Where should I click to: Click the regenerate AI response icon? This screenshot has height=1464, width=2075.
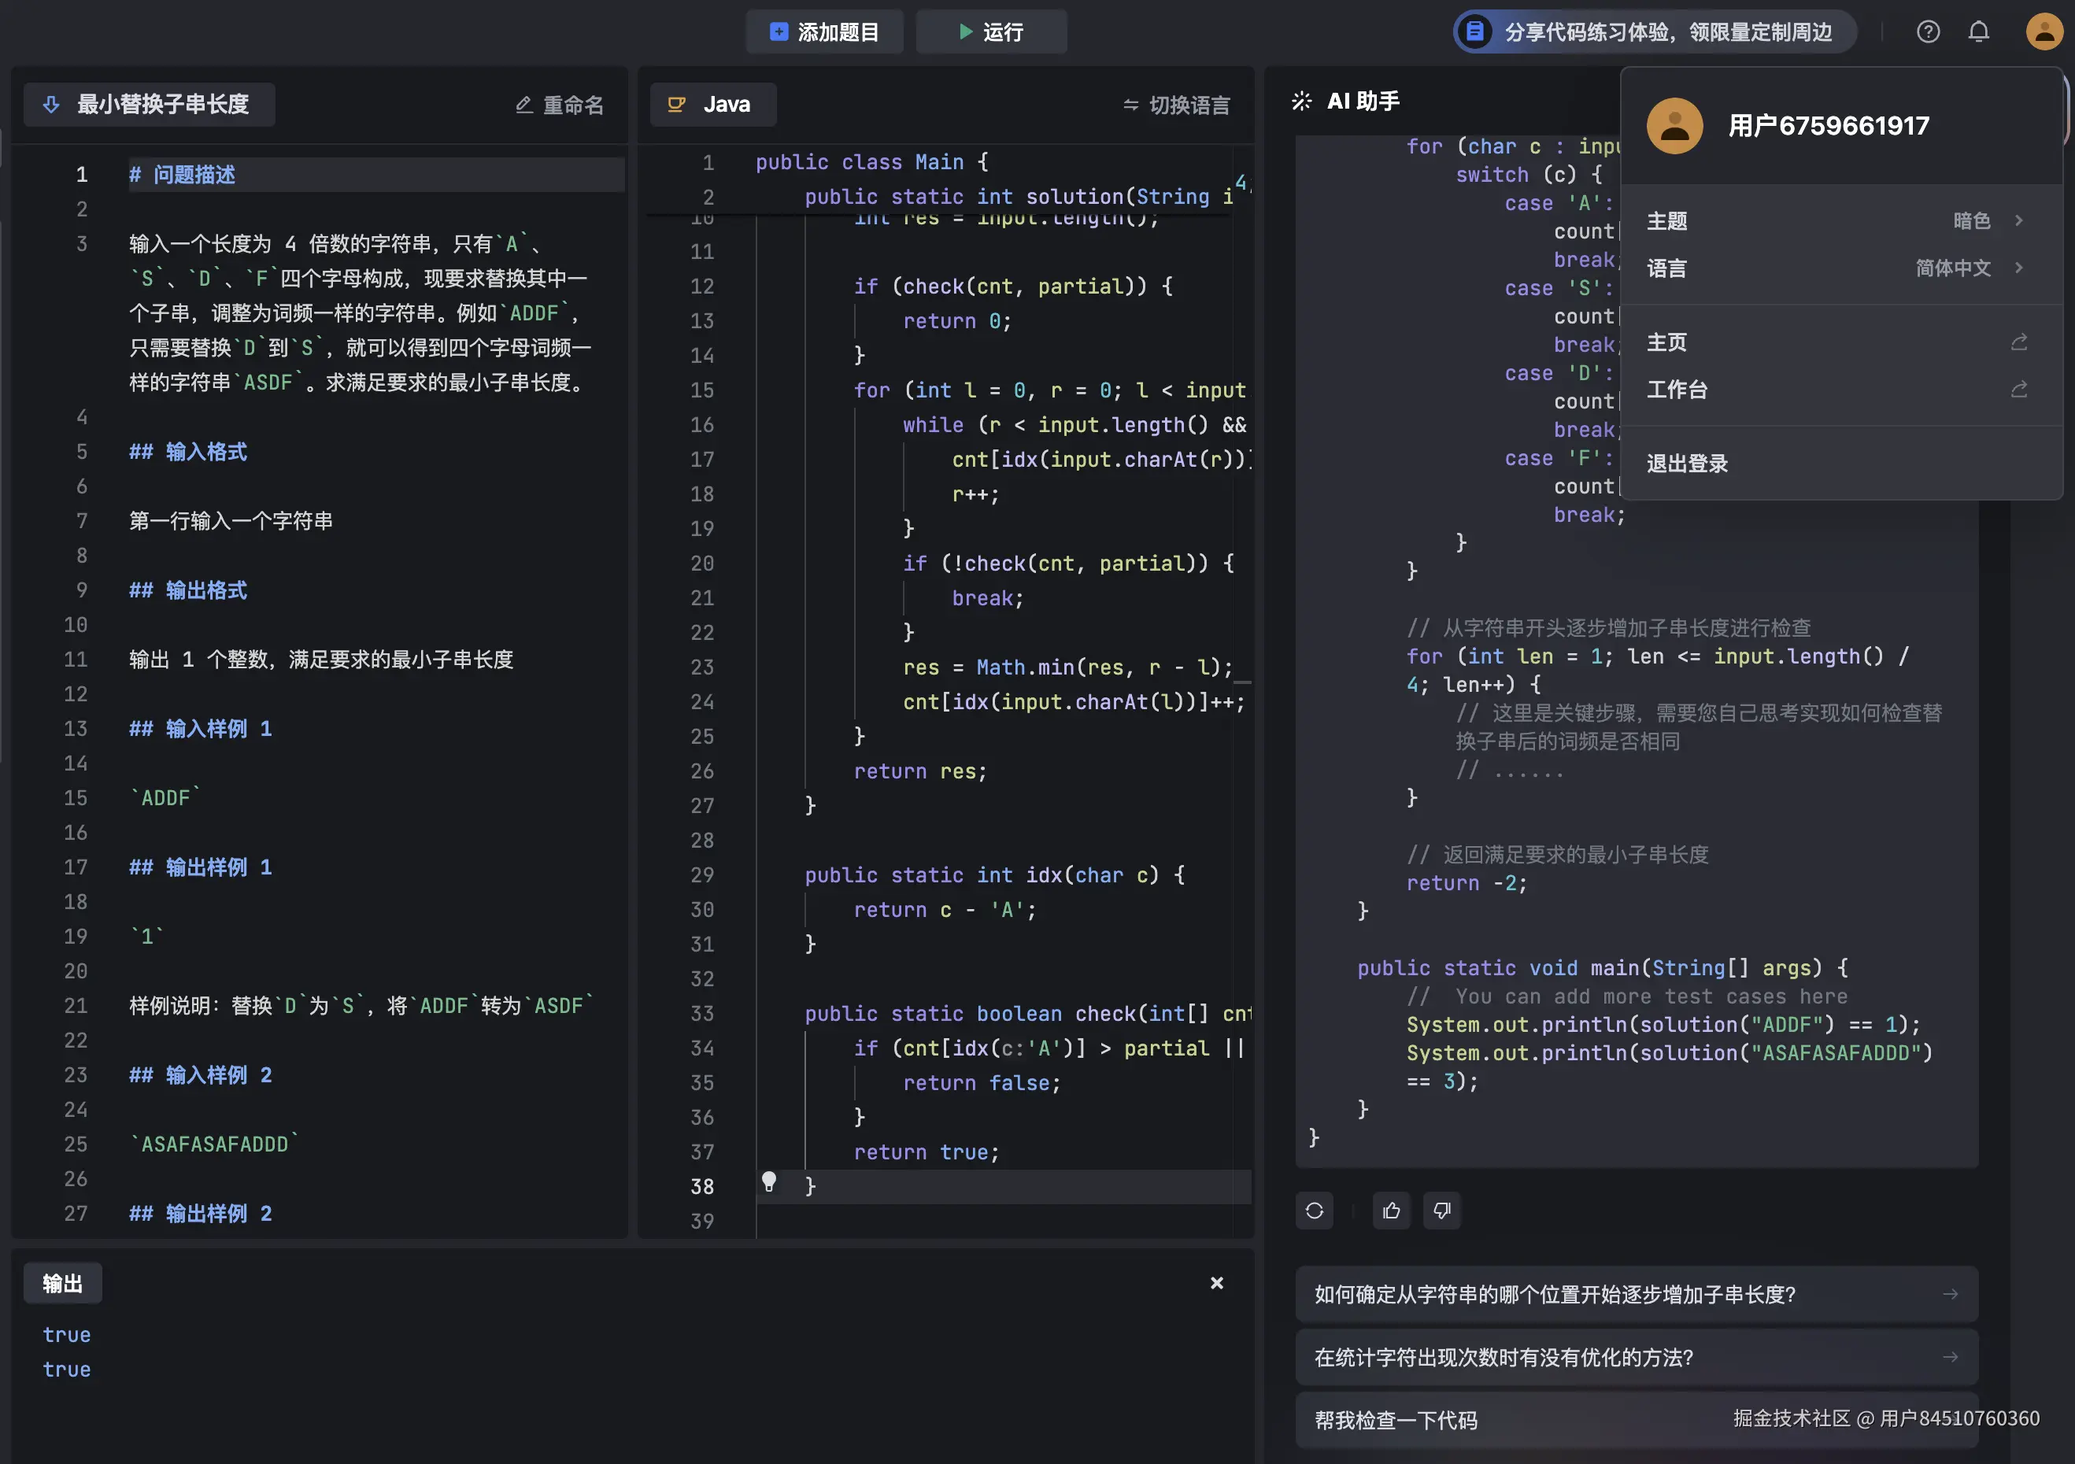pos(1314,1210)
